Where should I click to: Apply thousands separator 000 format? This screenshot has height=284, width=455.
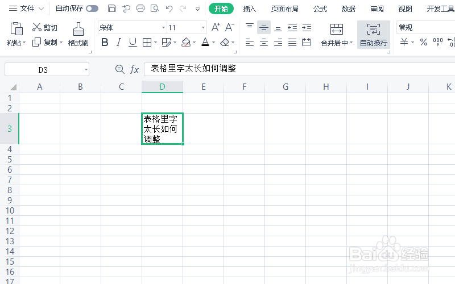pyautogui.click(x=438, y=41)
